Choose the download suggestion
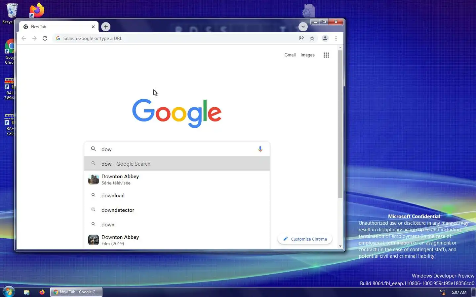 pos(177,195)
